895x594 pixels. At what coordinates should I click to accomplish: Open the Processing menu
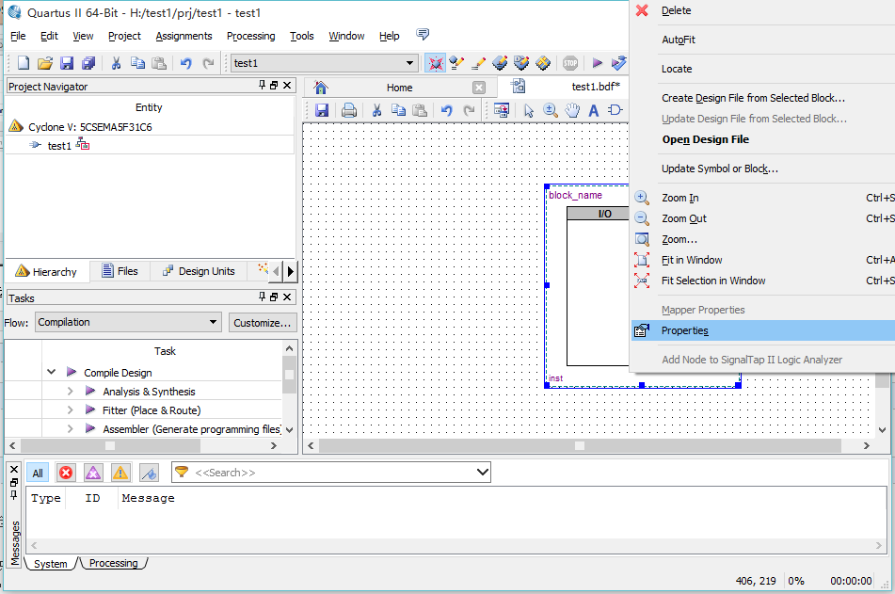[250, 36]
